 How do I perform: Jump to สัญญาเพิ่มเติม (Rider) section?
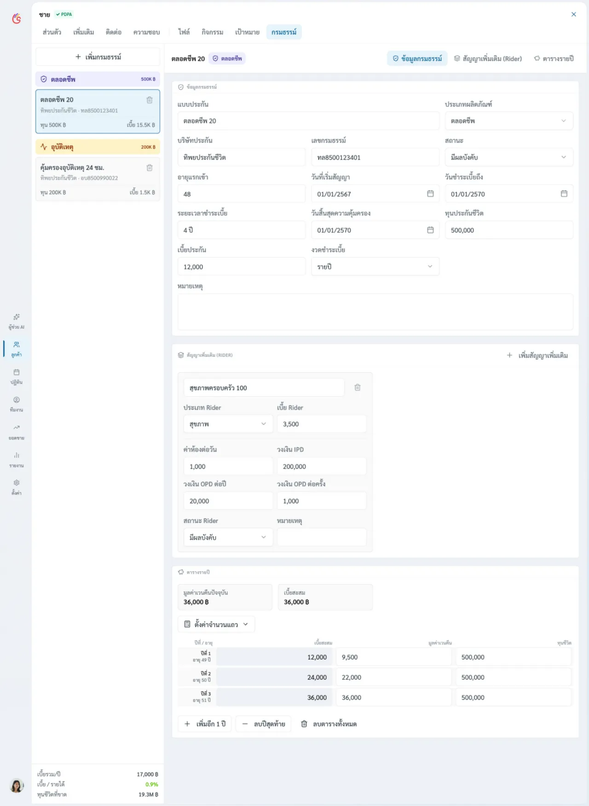click(x=488, y=58)
